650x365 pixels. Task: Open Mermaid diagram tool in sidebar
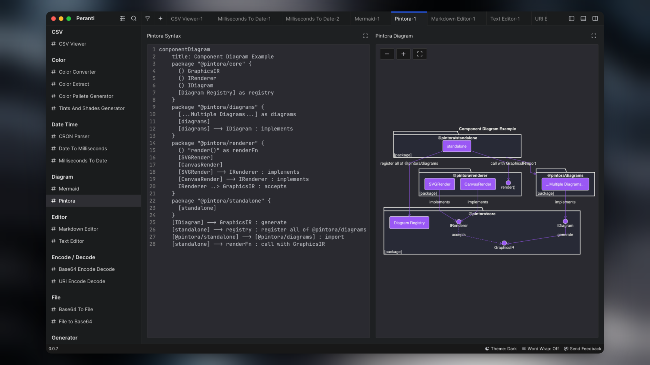click(x=93, y=189)
